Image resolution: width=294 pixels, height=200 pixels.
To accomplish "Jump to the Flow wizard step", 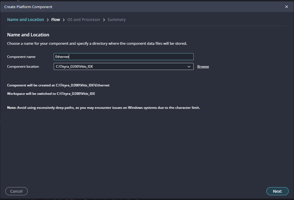I will tap(56, 20).
